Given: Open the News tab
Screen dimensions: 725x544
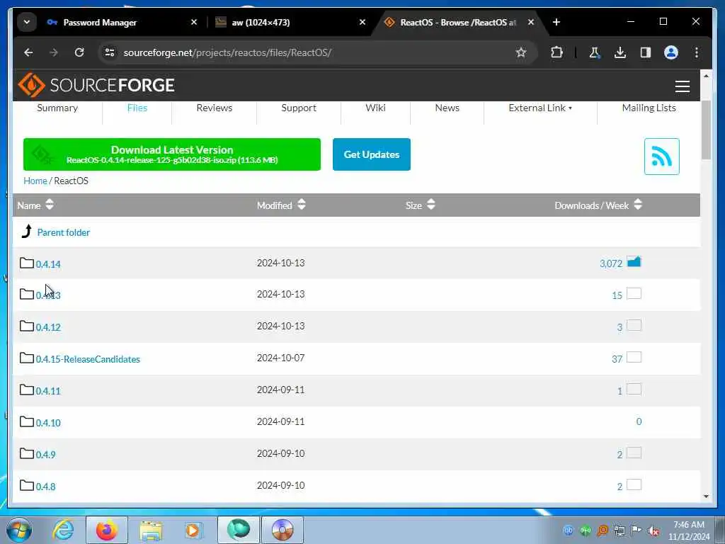Looking at the screenshot, I should pyautogui.click(x=447, y=108).
